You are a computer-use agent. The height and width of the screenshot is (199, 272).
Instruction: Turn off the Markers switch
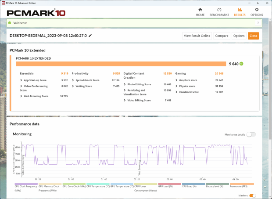pyautogui.click(x=253, y=195)
